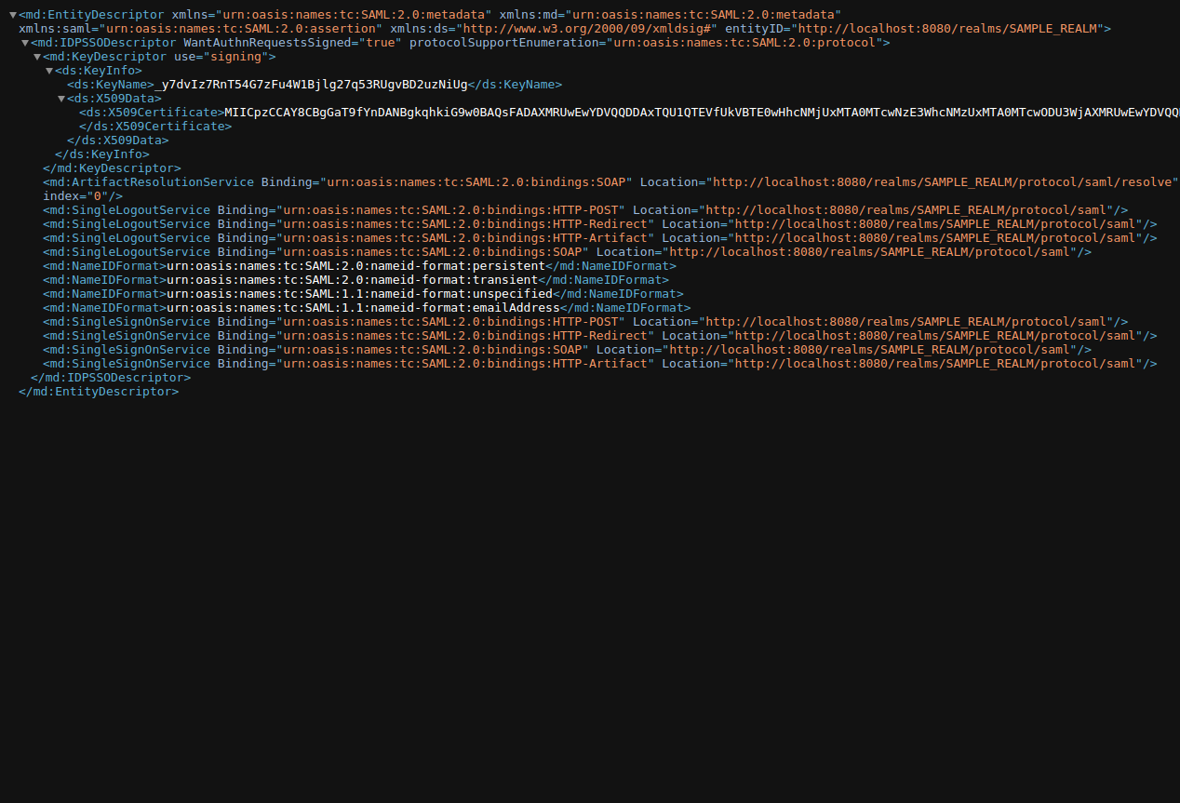Click the closing md:EntityDescriptor tag
The width and height of the screenshot is (1180, 803).
pos(99,392)
